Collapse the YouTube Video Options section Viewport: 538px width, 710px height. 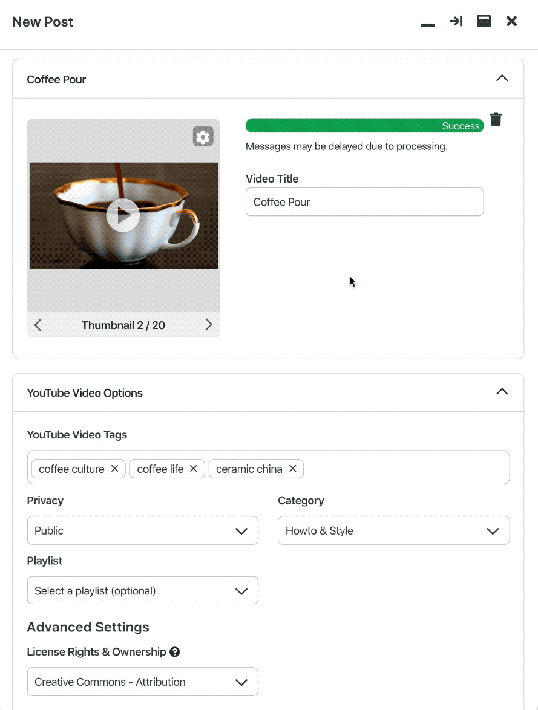click(502, 391)
